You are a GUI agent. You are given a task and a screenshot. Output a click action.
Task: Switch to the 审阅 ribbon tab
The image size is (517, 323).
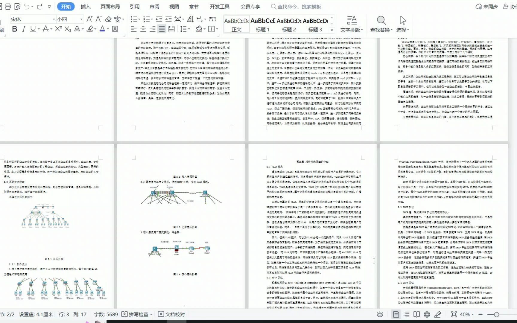coord(154,6)
